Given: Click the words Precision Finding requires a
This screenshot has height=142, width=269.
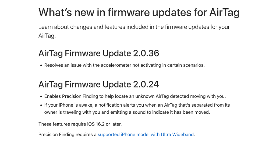Looking at the screenshot, I should pyautogui.click(x=68, y=135).
